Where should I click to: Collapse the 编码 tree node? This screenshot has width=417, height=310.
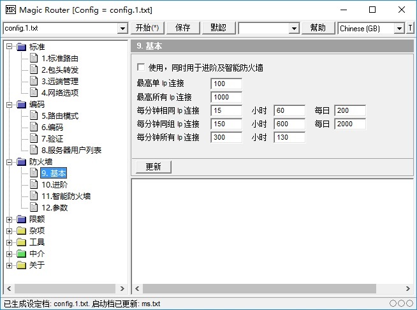point(10,105)
